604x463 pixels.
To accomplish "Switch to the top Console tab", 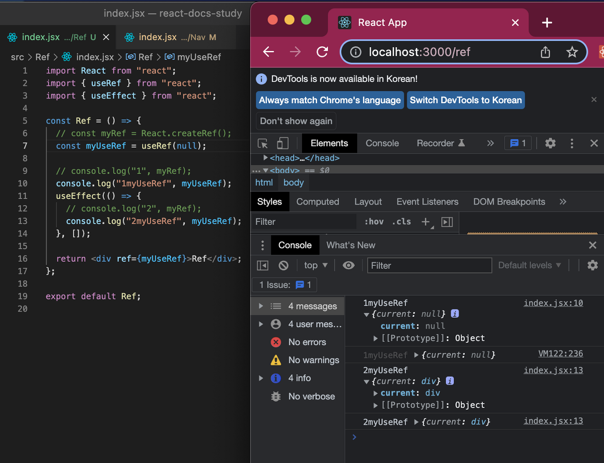I will point(382,143).
